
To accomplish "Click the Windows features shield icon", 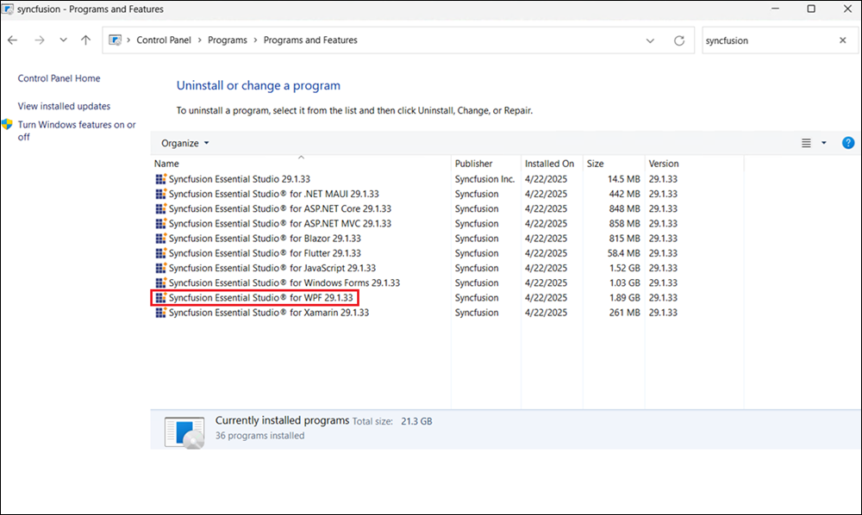I will (x=7, y=125).
